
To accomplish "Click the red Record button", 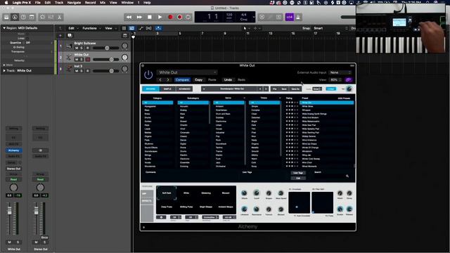I will point(170,17).
